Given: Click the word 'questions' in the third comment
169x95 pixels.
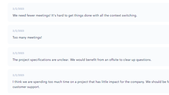Looking at the screenshot, I should click(144, 60).
